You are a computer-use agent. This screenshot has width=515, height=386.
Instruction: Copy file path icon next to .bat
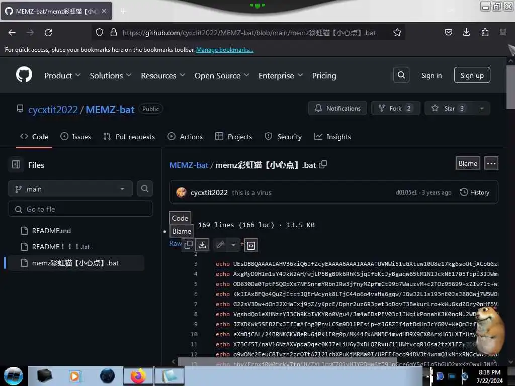coord(323,164)
